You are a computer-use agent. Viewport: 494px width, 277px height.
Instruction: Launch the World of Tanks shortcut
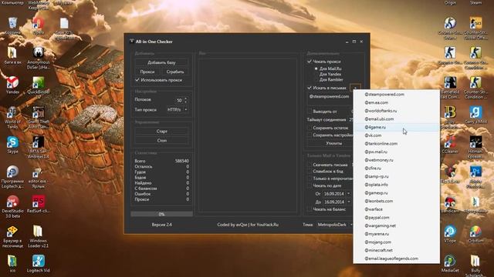tap(12, 118)
